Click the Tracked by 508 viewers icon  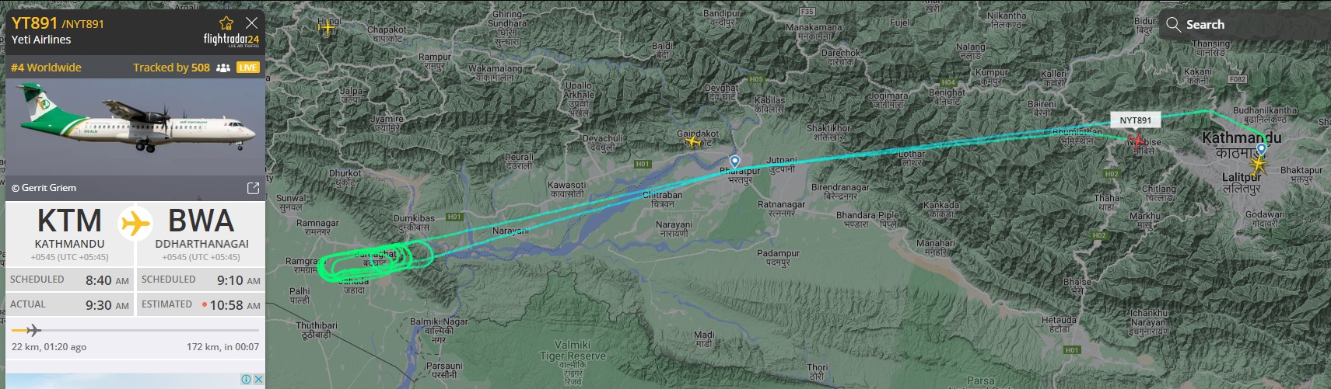tap(223, 68)
